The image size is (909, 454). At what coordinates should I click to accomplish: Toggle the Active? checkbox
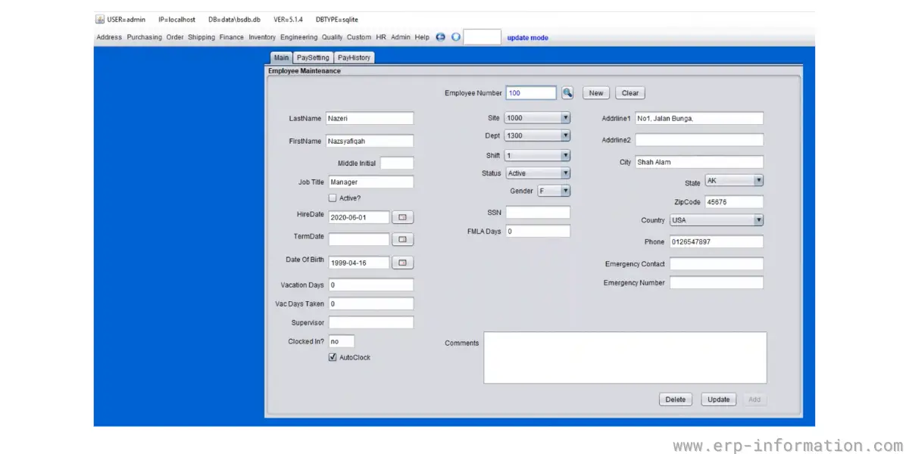click(x=333, y=198)
